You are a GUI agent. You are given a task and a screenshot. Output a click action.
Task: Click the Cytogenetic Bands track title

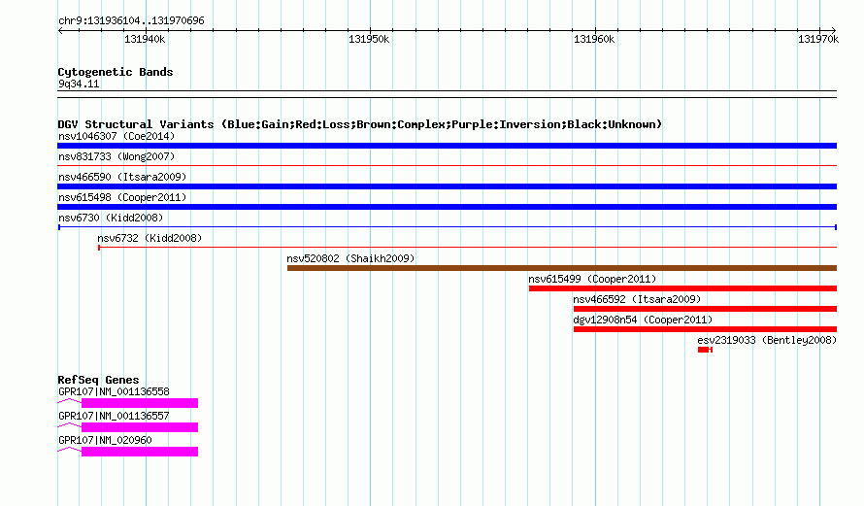click(x=116, y=72)
